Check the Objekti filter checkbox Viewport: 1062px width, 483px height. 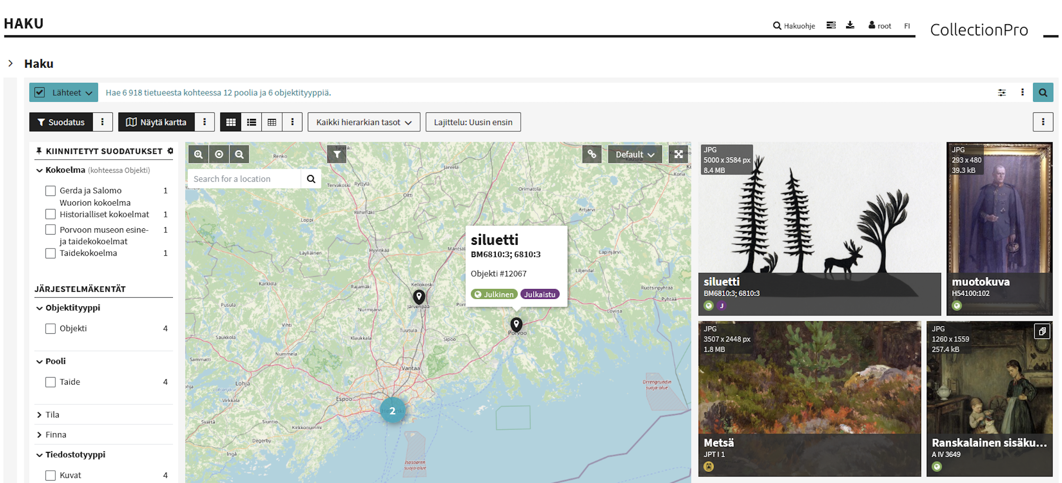coord(50,328)
